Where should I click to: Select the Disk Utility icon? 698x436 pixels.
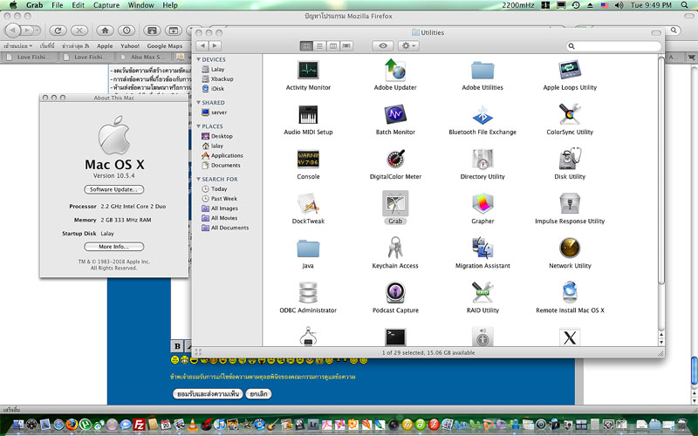pyautogui.click(x=570, y=159)
